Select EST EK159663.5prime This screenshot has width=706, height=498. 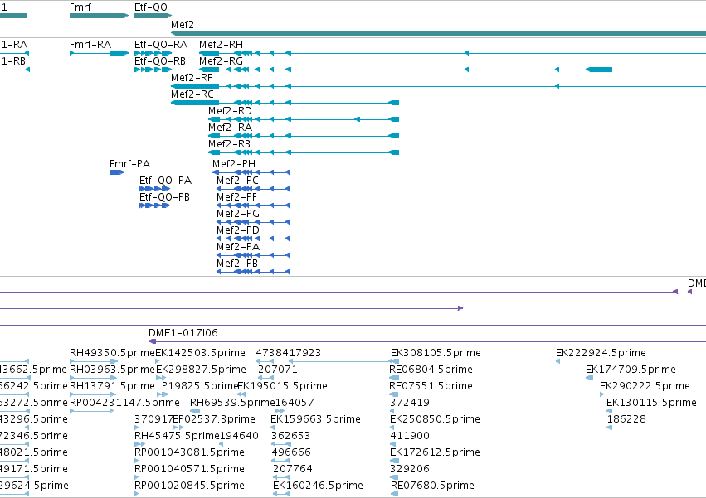click(x=315, y=420)
